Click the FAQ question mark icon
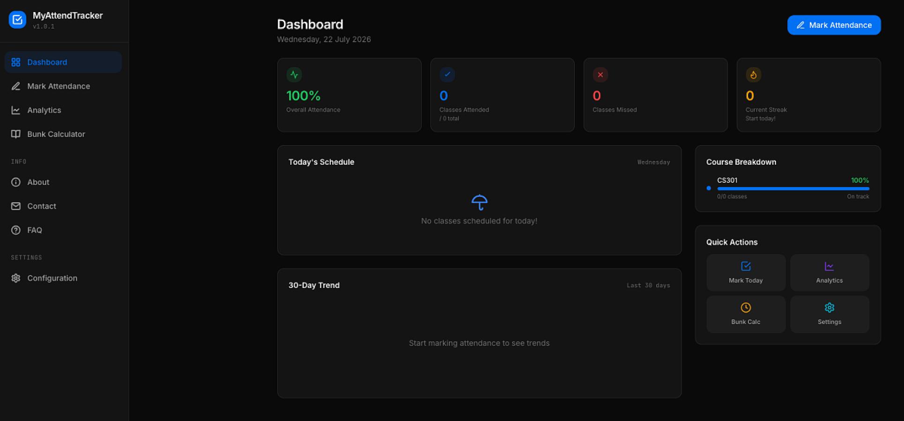Image resolution: width=904 pixels, height=421 pixels. 16,230
